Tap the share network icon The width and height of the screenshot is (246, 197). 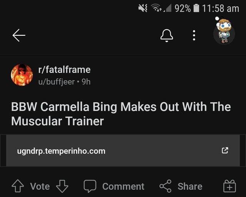166,186
